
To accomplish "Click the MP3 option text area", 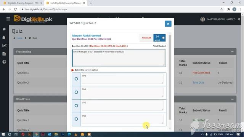I will (x=123, y=79).
